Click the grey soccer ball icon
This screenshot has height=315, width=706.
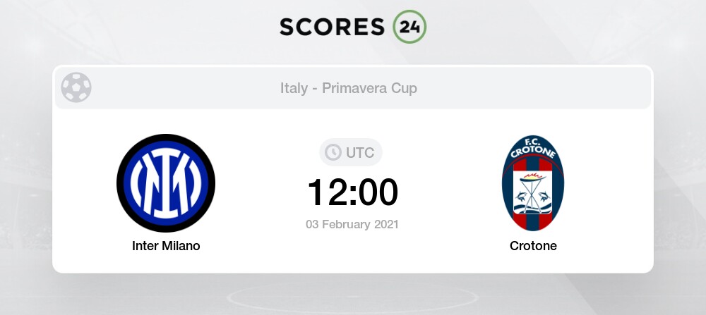point(76,88)
